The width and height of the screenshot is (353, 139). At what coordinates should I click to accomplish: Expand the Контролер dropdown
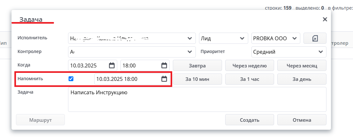[189, 52]
